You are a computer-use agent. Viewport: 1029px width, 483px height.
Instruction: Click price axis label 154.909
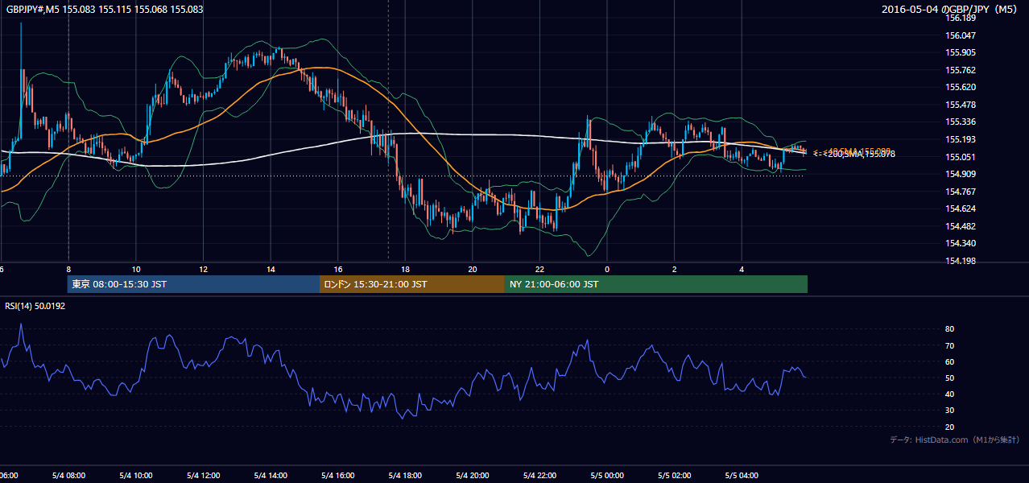(x=961, y=174)
